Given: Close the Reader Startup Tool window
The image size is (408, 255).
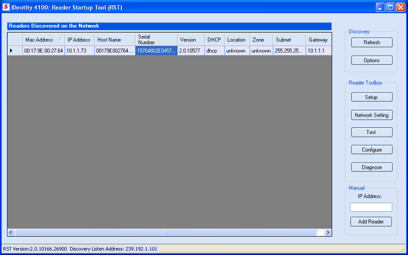Looking at the screenshot, I should point(401,7).
